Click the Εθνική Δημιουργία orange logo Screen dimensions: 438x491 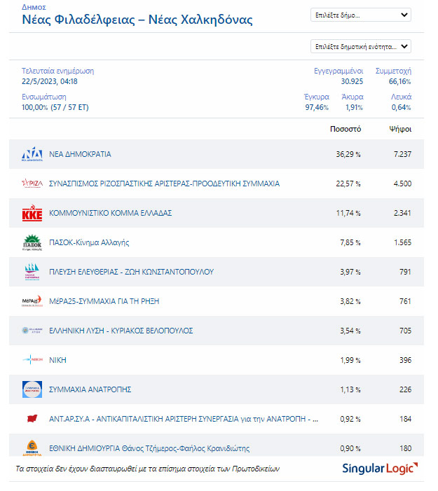pos(32,448)
